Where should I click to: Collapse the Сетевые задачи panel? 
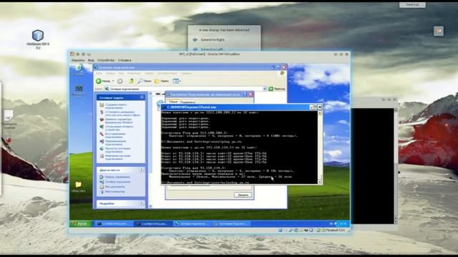click(142, 98)
